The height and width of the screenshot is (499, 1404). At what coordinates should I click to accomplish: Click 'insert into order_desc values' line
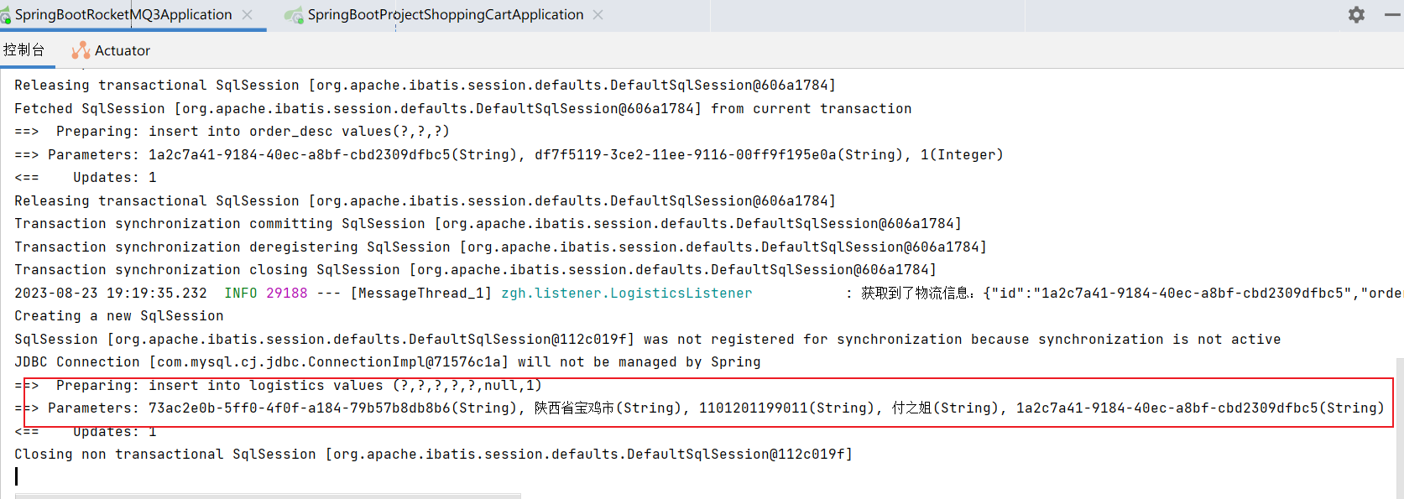tap(232, 132)
